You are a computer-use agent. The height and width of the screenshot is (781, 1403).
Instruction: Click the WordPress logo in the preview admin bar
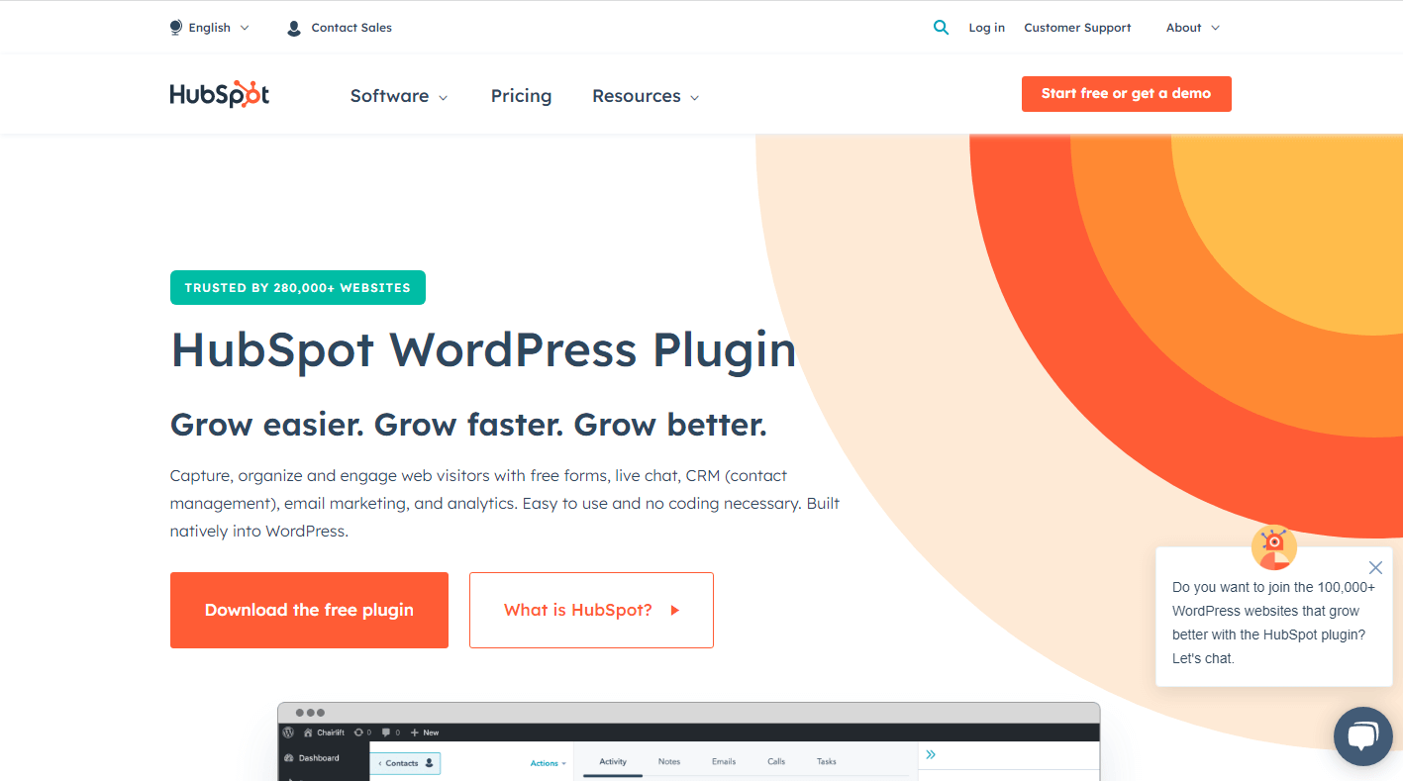click(288, 732)
